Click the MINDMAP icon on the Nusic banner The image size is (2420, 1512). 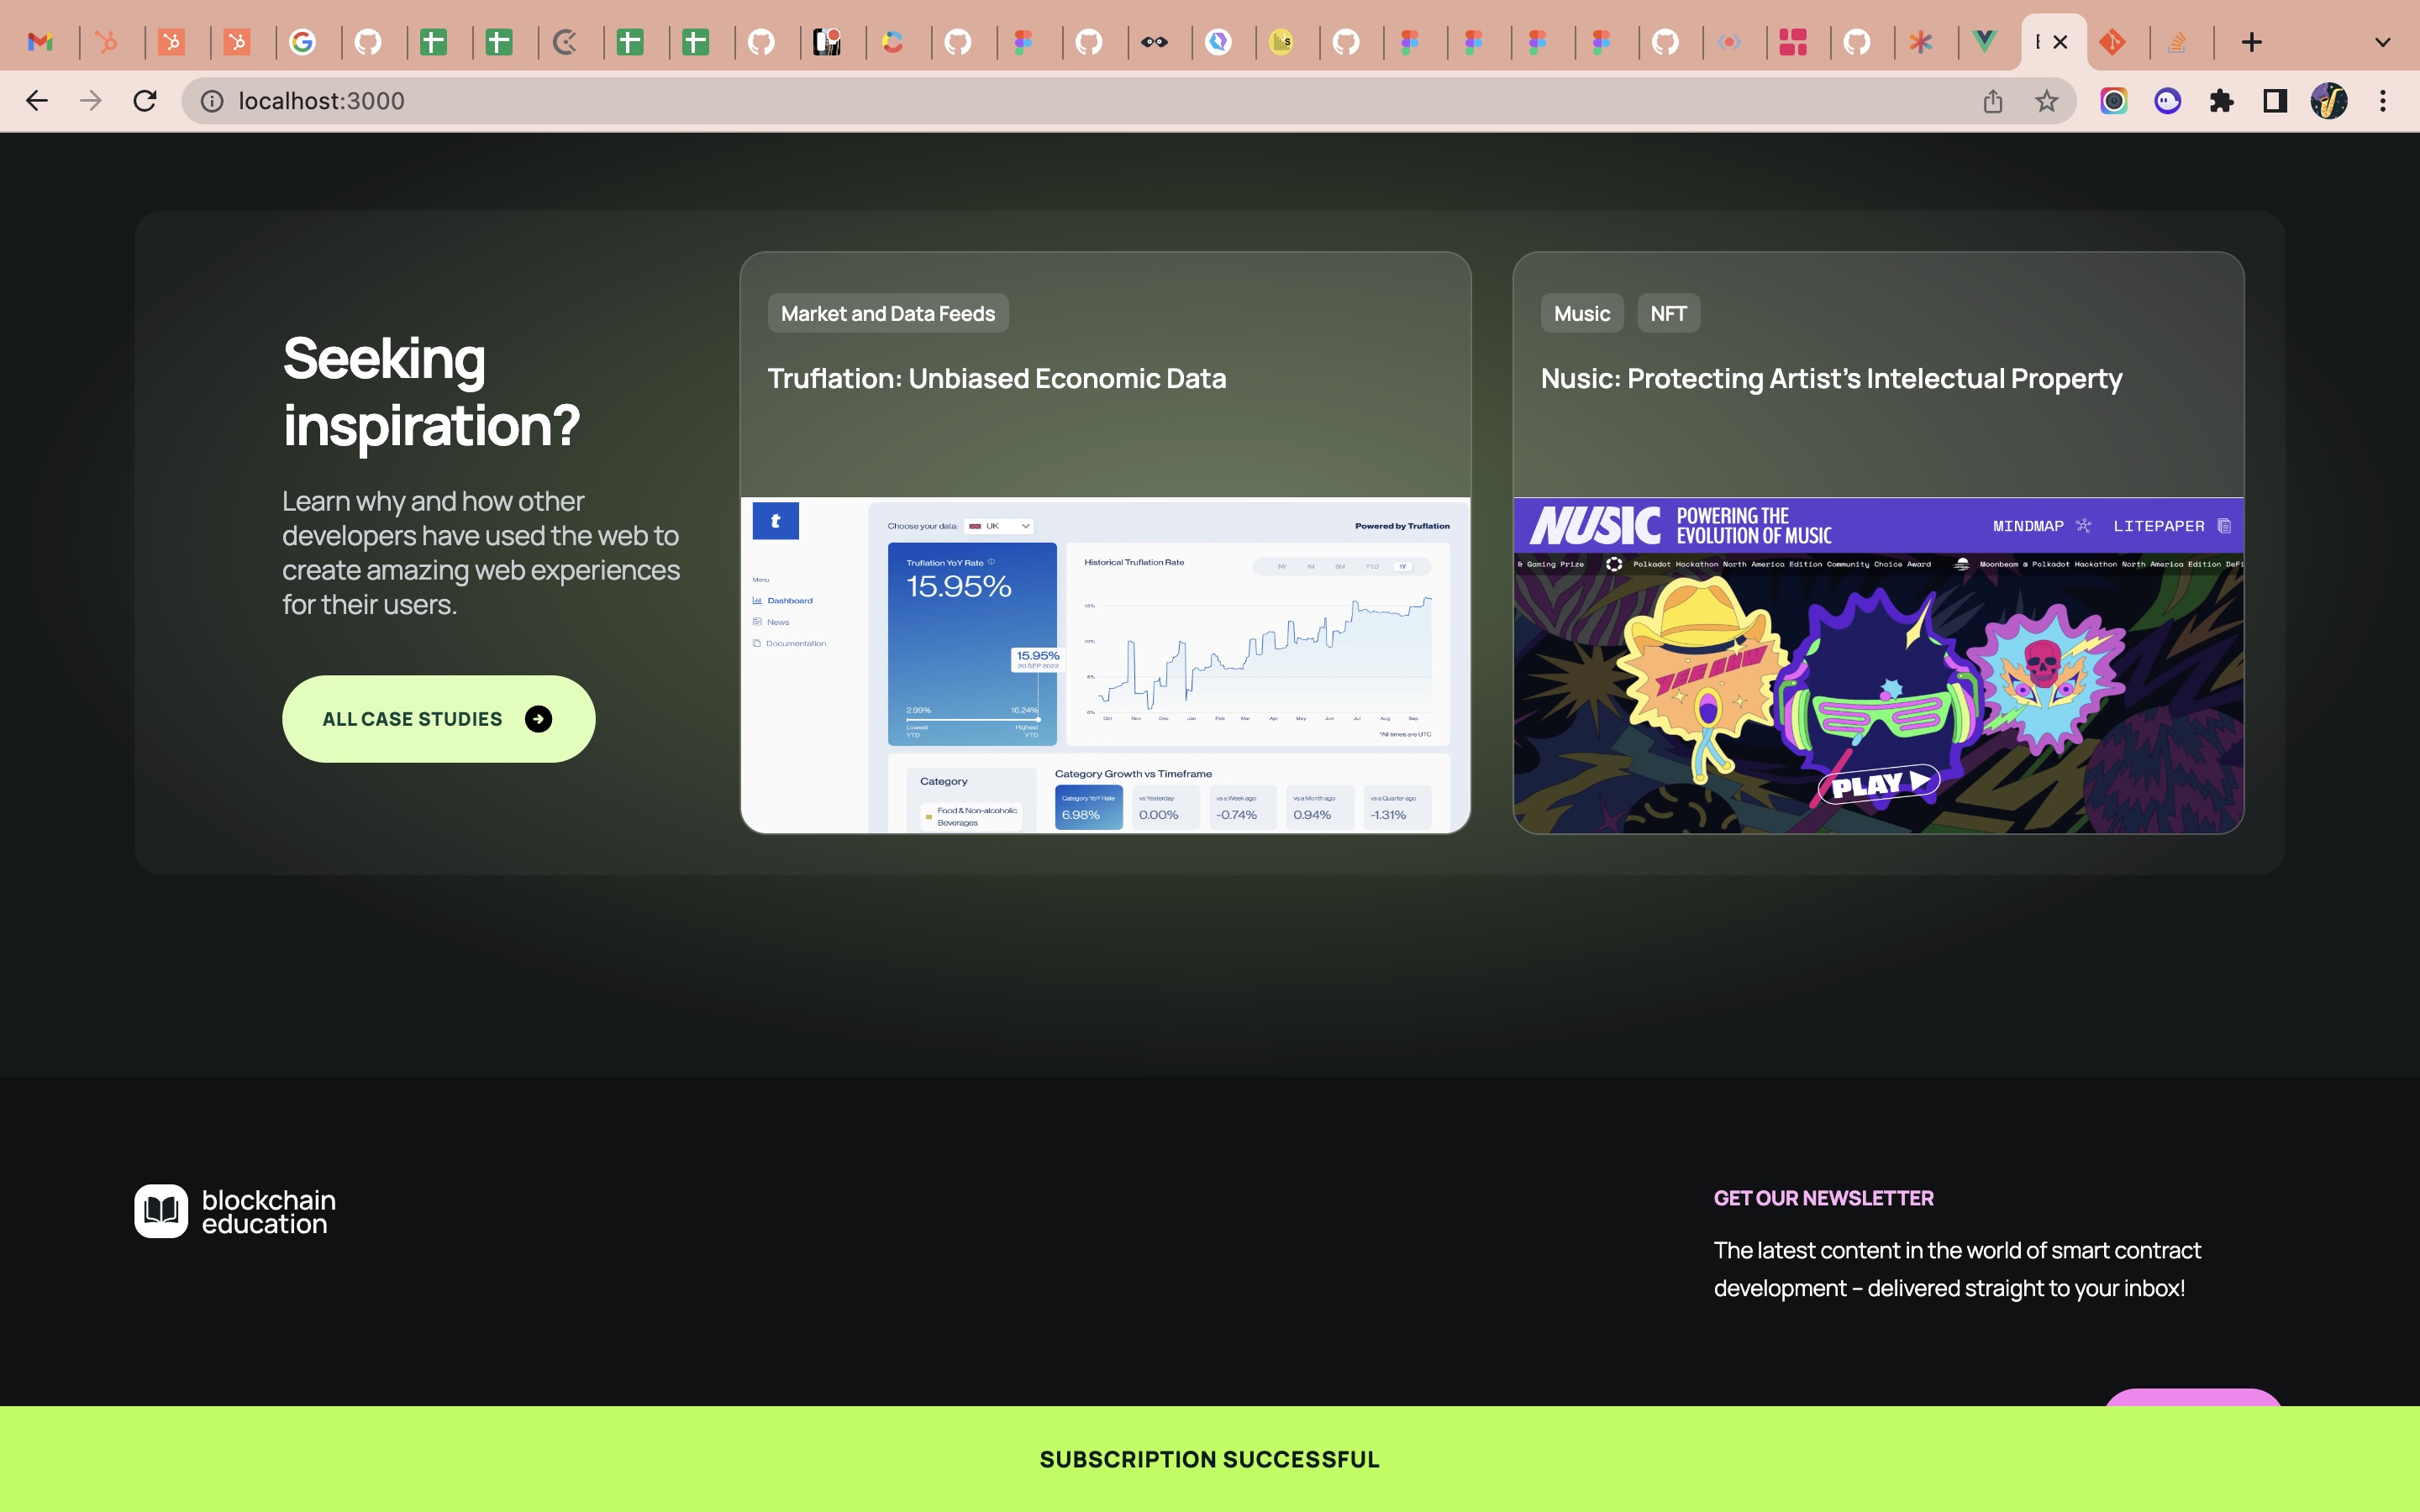pyautogui.click(x=2084, y=527)
